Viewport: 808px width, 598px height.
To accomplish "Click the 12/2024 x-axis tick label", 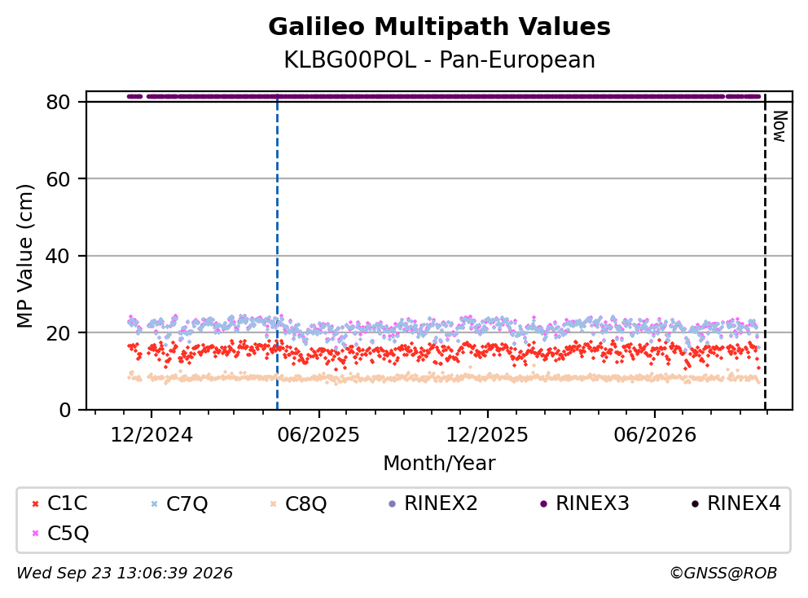I will [x=151, y=435].
